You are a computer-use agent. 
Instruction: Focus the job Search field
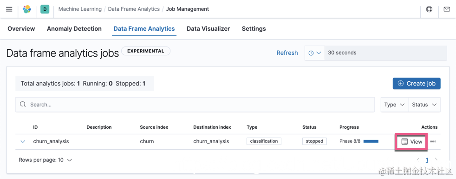click(x=195, y=105)
